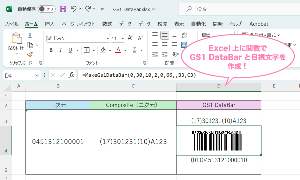Image resolution: width=300 pixels, height=180 pixels.
Task: Expand the Copy options arrow
Action: [x=37, y=45]
